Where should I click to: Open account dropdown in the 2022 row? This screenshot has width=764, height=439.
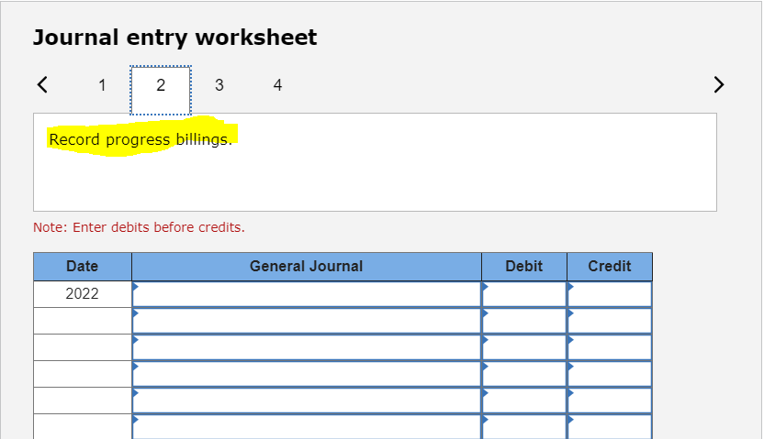click(x=307, y=294)
